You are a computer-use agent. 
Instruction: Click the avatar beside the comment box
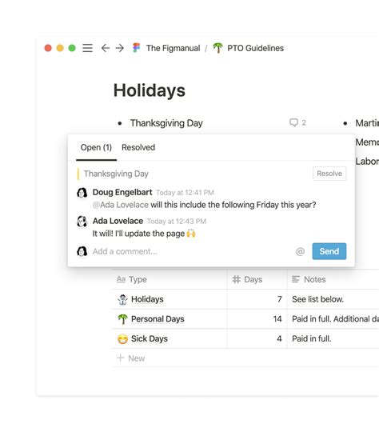[x=82, y=251]
